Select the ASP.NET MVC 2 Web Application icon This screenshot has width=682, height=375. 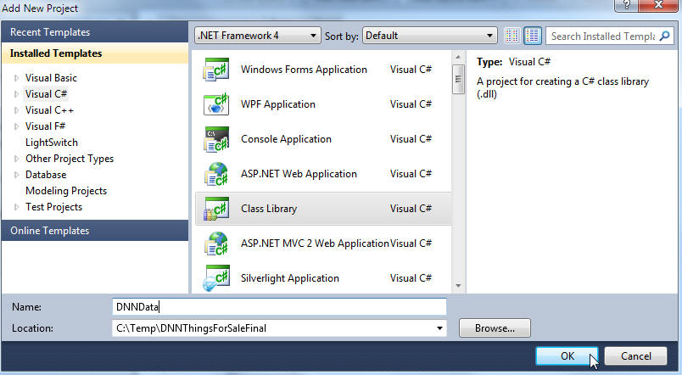[216, 243]
